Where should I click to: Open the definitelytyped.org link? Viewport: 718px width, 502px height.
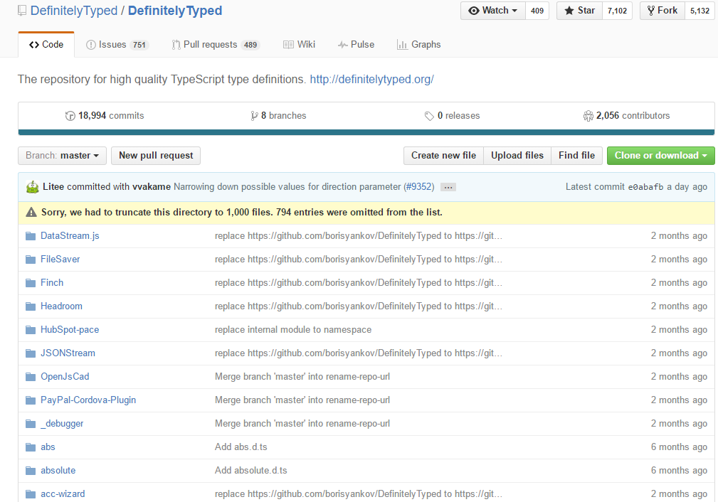[x=372, y=79]
